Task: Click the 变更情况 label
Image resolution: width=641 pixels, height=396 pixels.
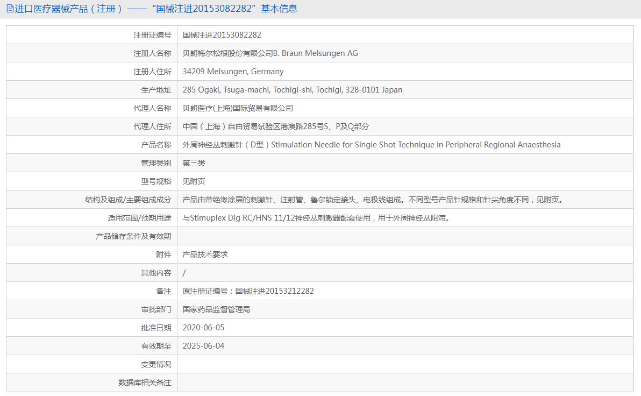Action: [156, 364]
